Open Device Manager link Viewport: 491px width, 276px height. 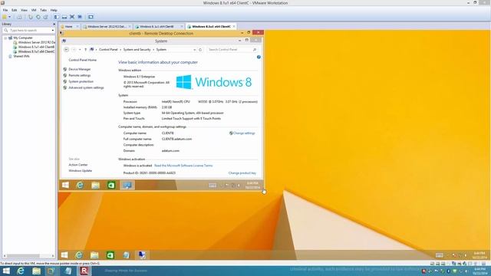[x=80, y=69]
